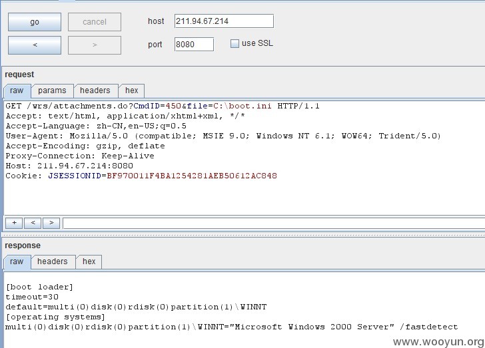This screenshot has width=485, height=348.
Task: Click the Microsoft Windows 2000 Server line
Action: 231,327
